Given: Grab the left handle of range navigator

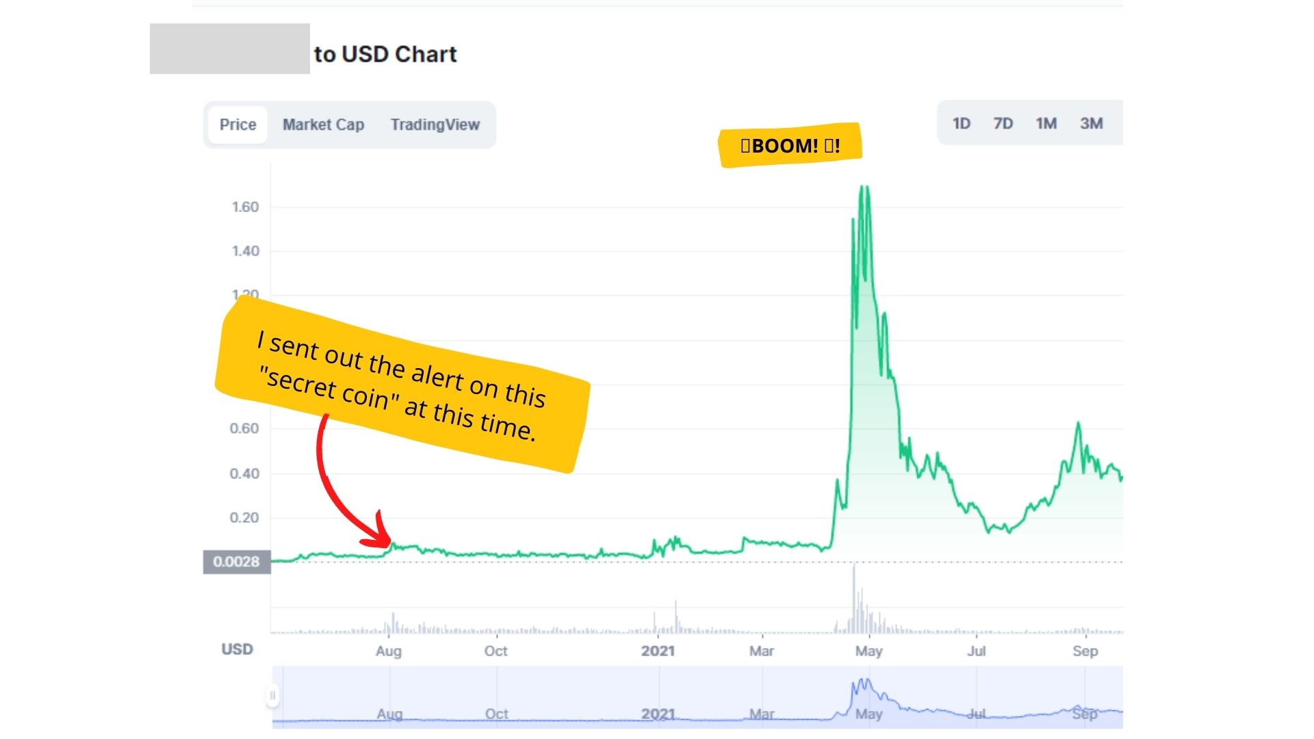Looking at the screenshot, I should tap(272, 696).
